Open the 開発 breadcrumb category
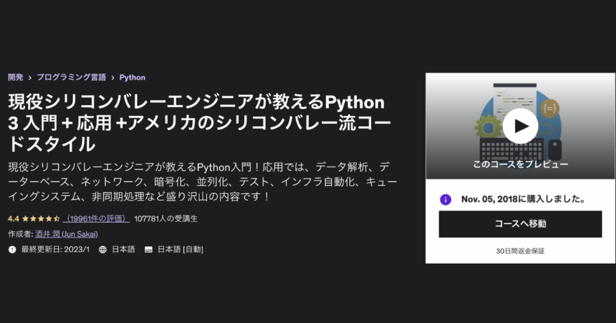The width and height of the screenshot is (616, 323). [16, 77]
